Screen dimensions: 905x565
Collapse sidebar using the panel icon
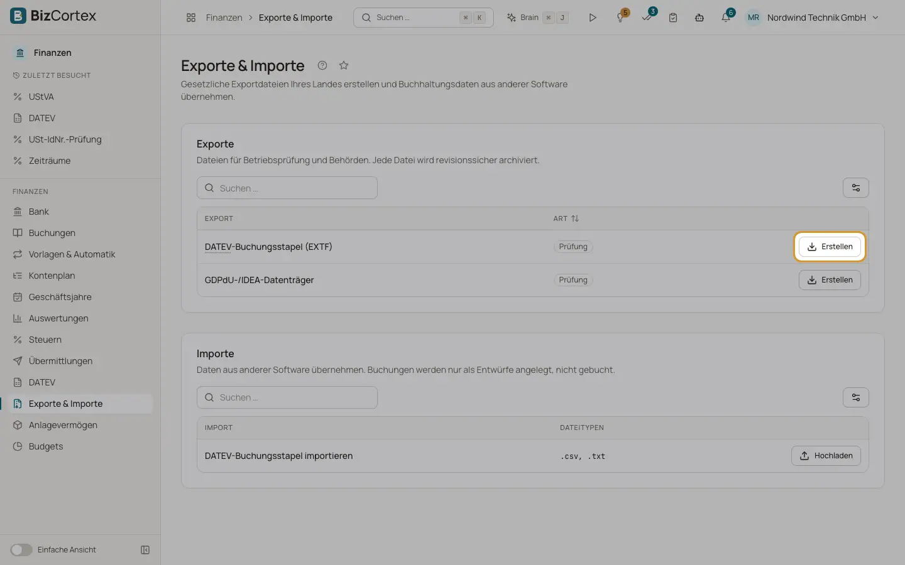(x=145, y=550)
